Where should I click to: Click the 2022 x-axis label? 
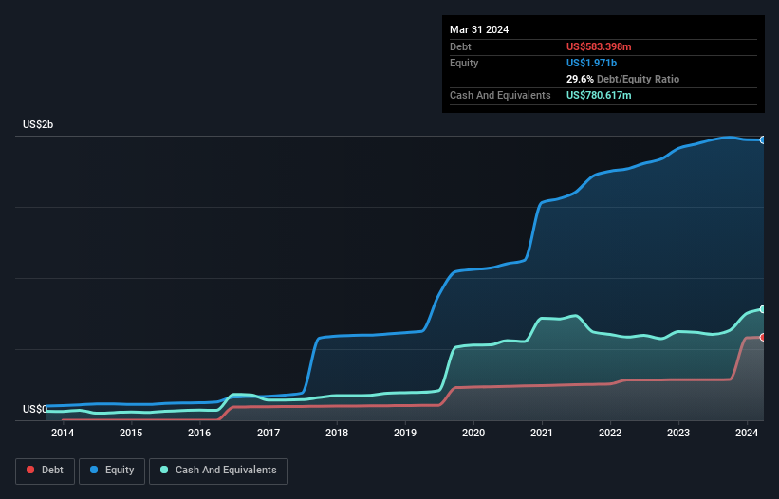[610, 433]
